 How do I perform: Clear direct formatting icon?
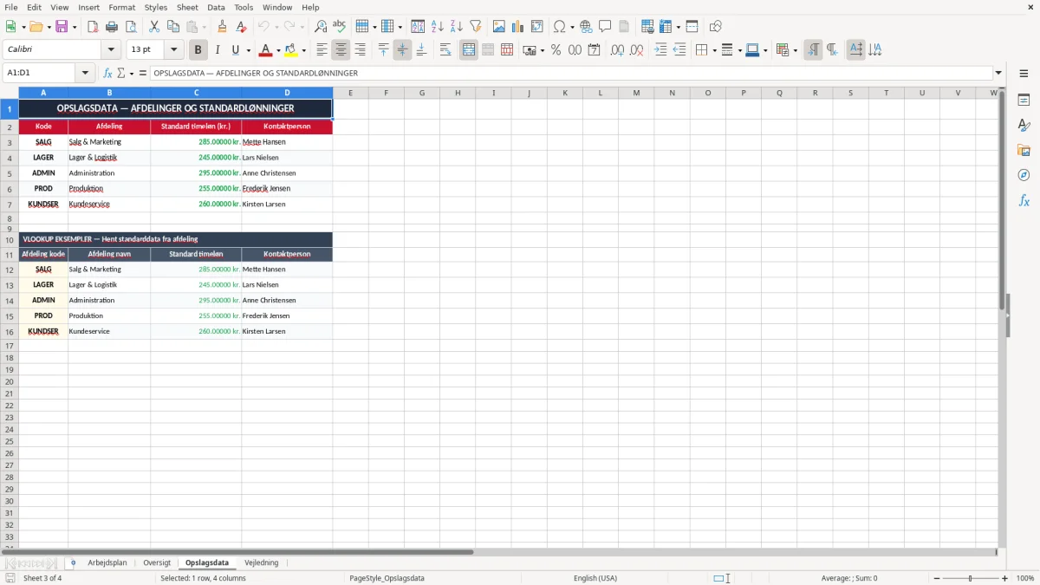pos(242,27)
